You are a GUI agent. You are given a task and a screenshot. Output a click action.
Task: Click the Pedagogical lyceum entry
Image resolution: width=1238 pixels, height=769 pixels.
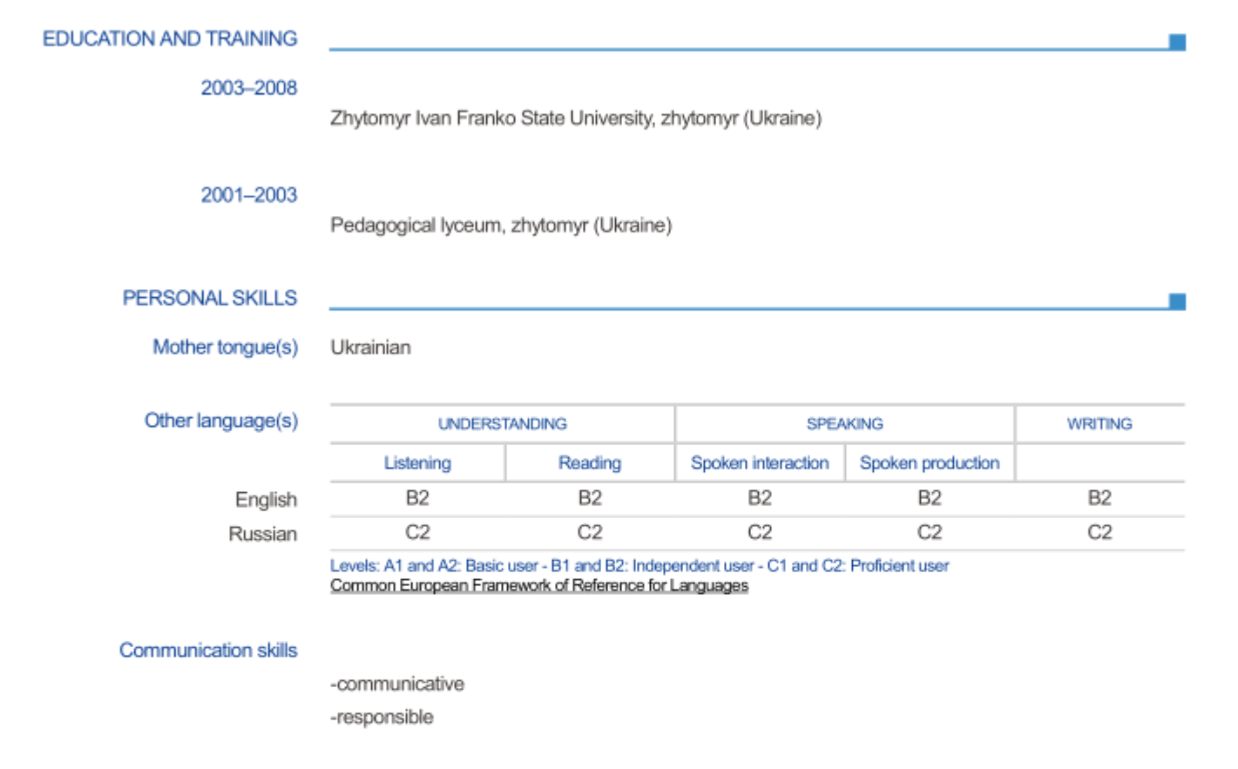(x=500, y=226)
